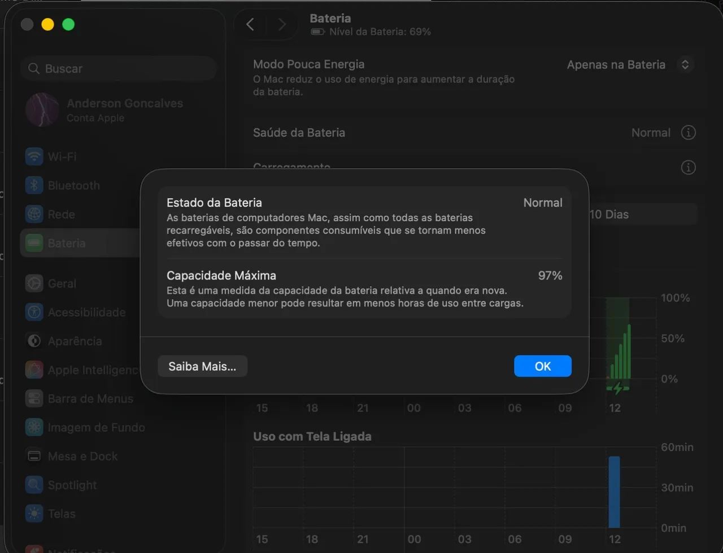Click the info icon next to Carregamento
This screenshot has width=723, height=553.
tap(688, 168)
